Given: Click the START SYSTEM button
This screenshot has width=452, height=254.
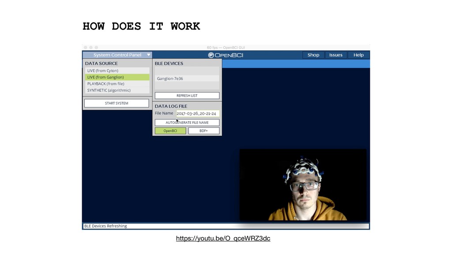Looking at the screenshot, I should 117,103.
